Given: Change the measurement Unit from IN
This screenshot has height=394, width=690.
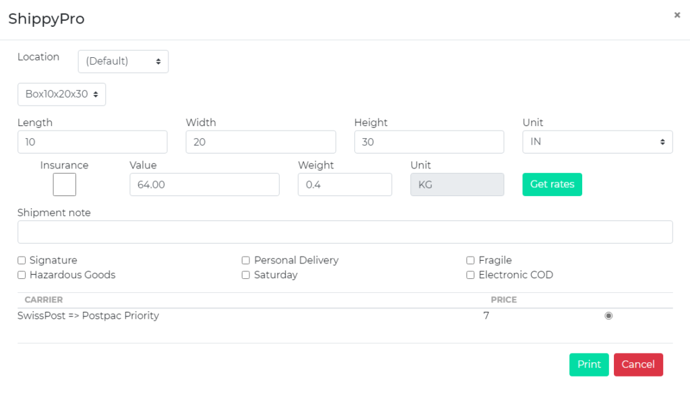Looking at the screenshot, I should coord(597,141).
